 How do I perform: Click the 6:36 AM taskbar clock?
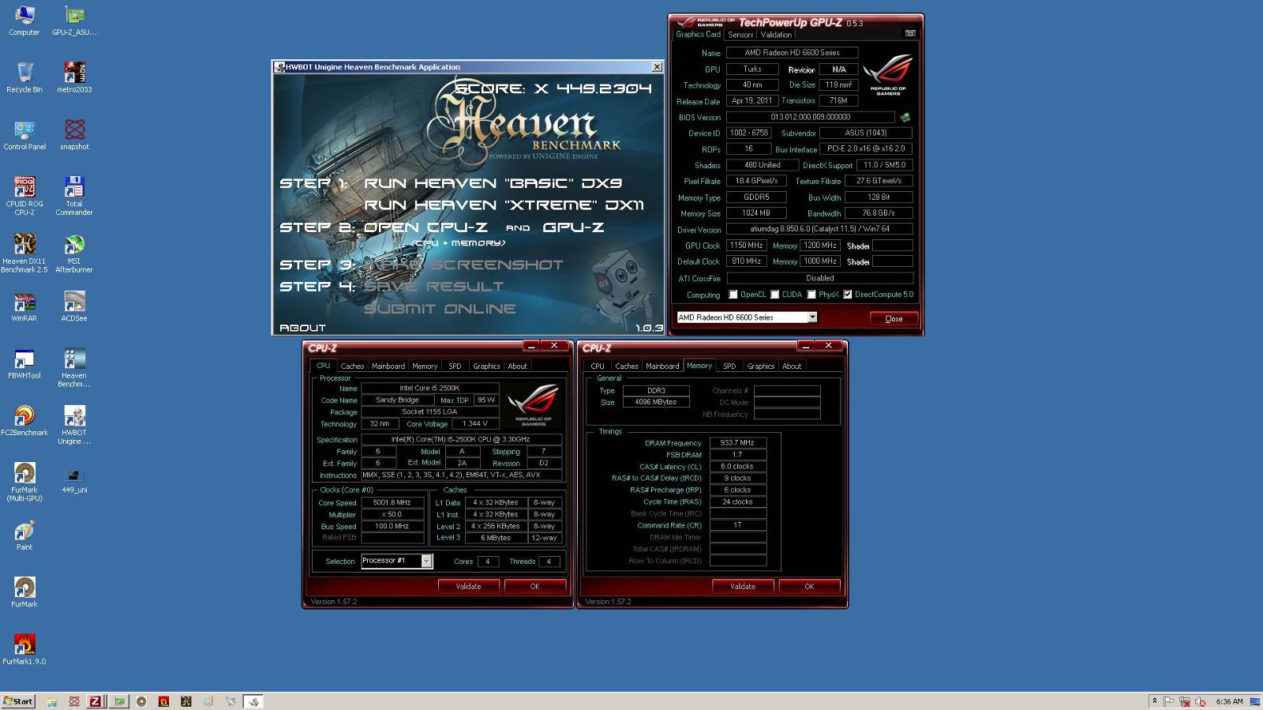coord(1229,701)
